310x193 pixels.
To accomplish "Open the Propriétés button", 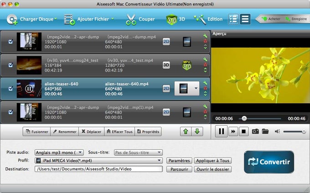I will [x=148, y=132].
